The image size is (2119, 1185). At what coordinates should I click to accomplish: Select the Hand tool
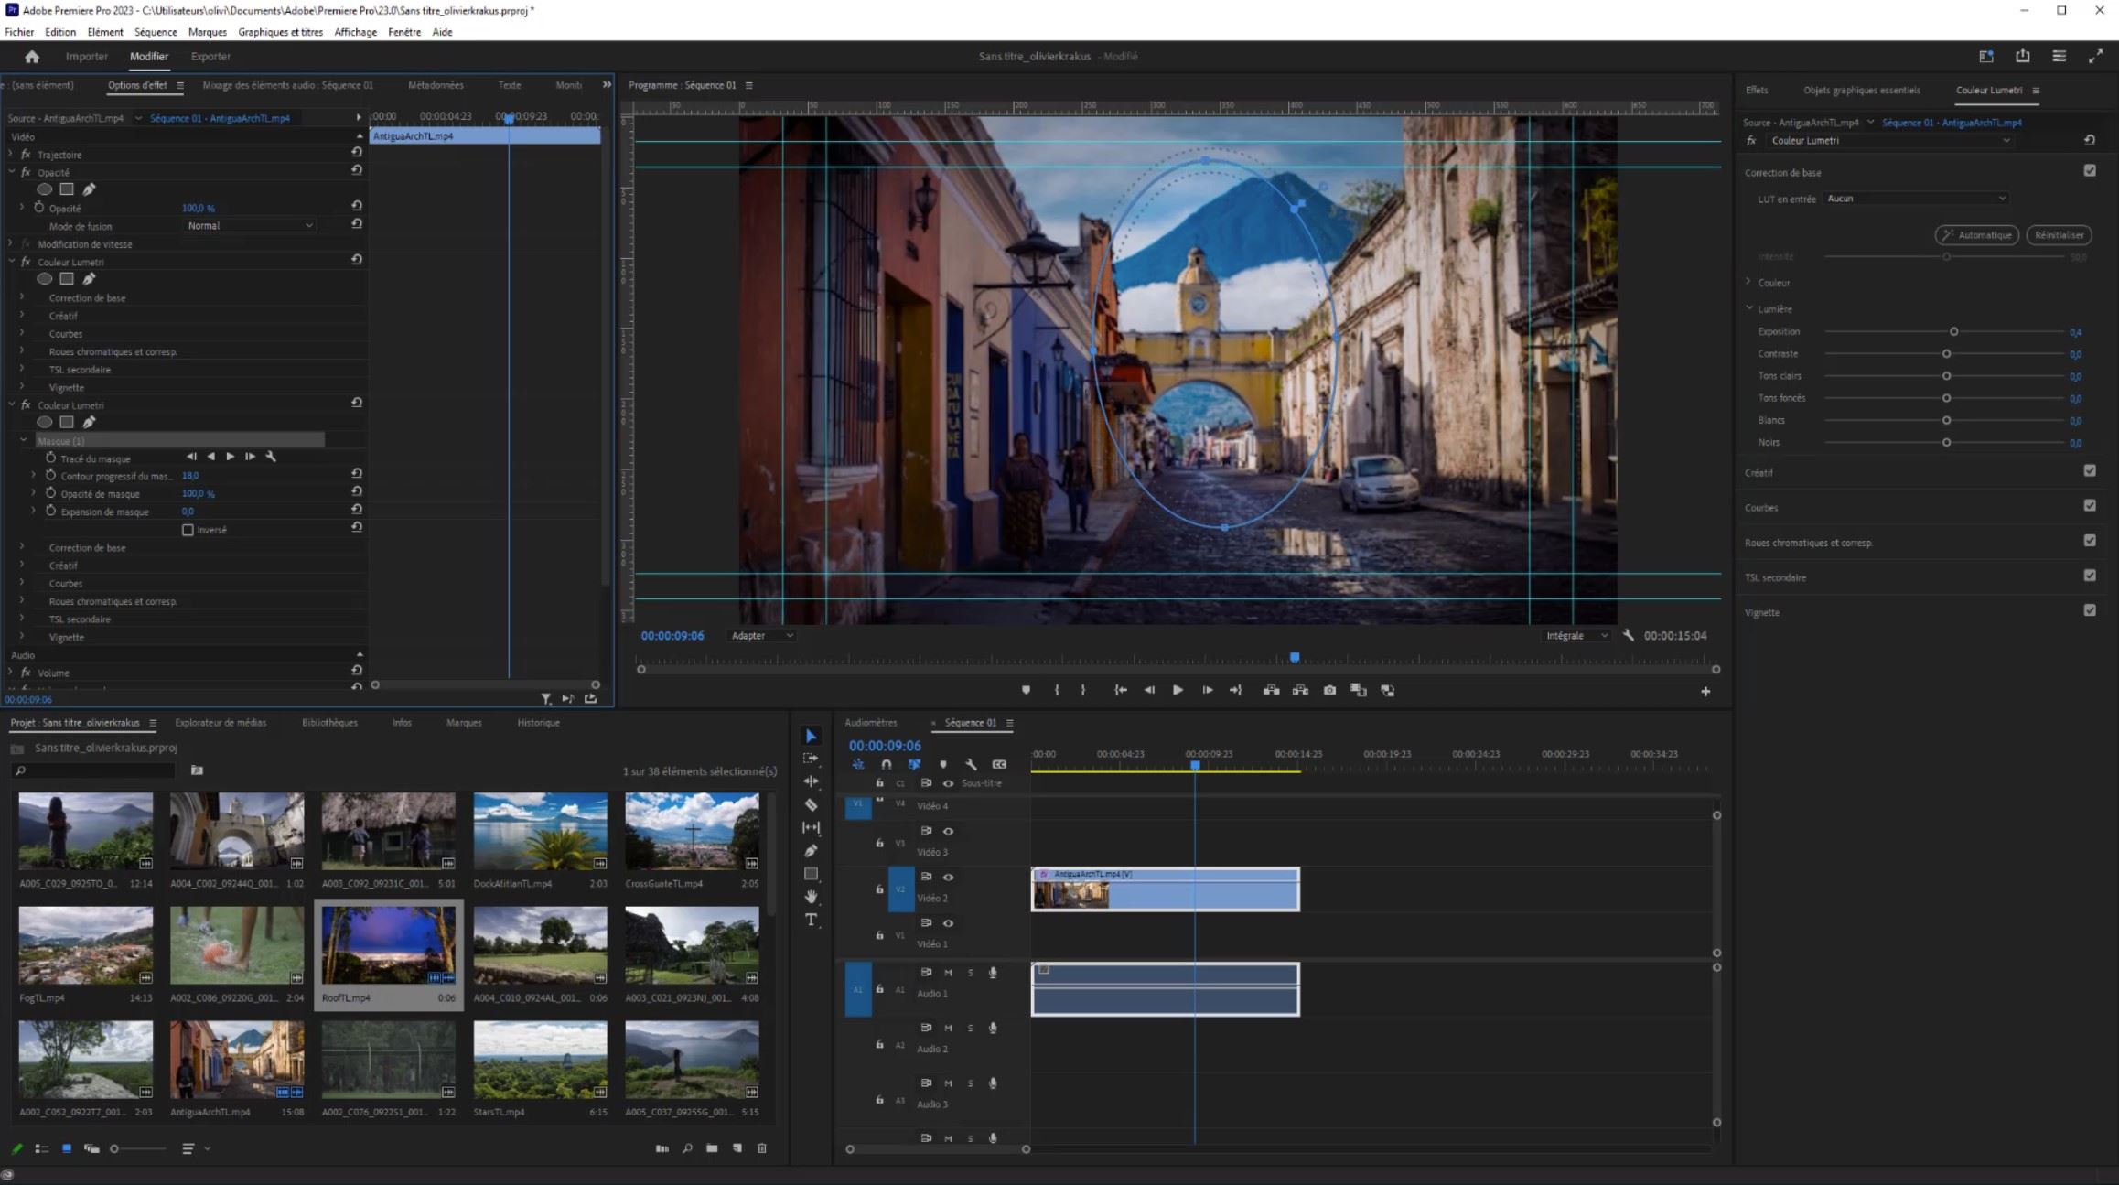[811, 897]
